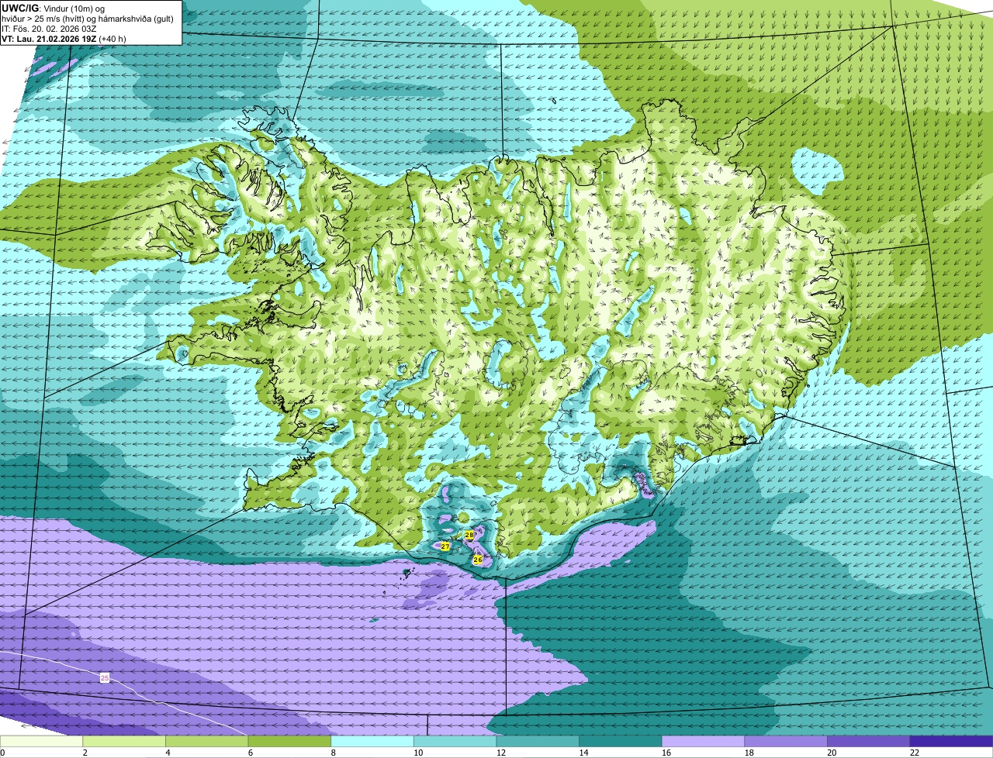
Task: Click the yellow gust marker labeled 27
Action: click(x=445, y=546)
